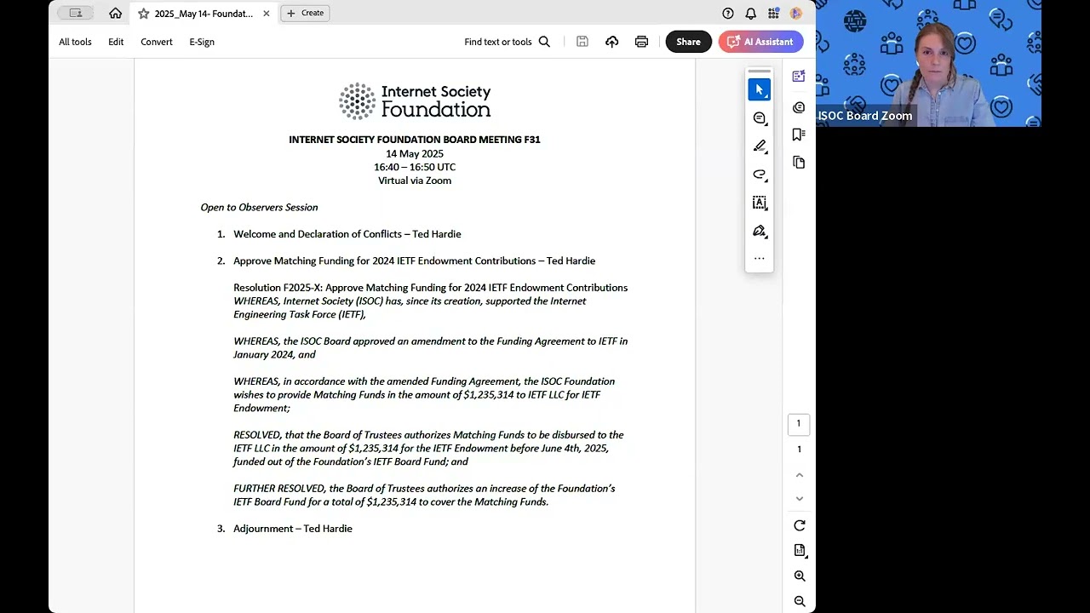Zoom in on the document
1090x613 pixels.
click(800, 576)
